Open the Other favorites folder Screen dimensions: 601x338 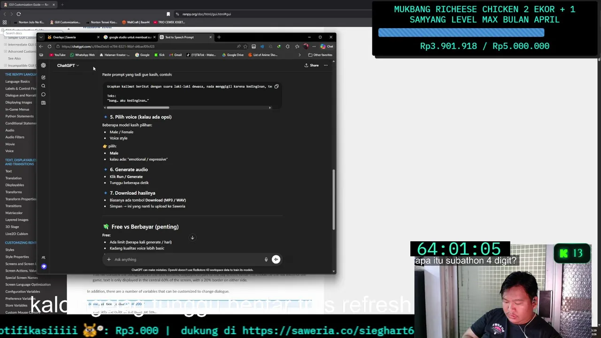pos(320,55)
